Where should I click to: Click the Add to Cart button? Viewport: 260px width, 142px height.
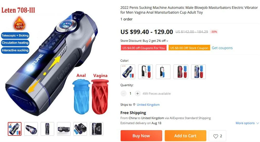[x=185, y=136]
